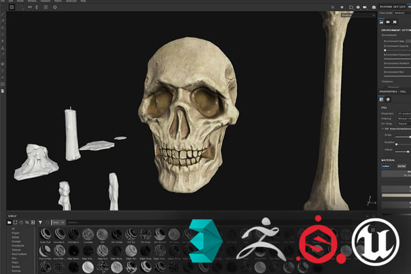
Task: Select the Cavity Rust shelf thumbnail
Action: [x=46, y=234]
